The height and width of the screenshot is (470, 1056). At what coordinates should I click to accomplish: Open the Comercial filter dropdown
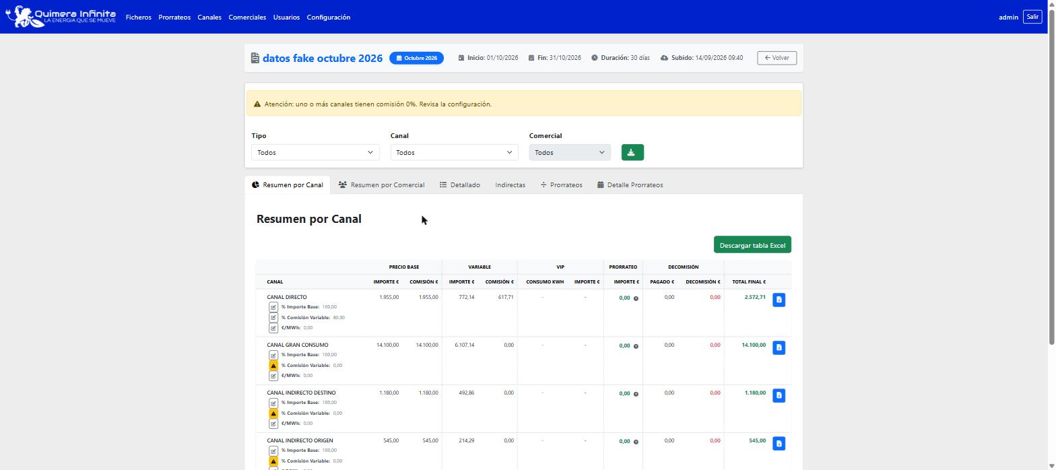point(570,152)
